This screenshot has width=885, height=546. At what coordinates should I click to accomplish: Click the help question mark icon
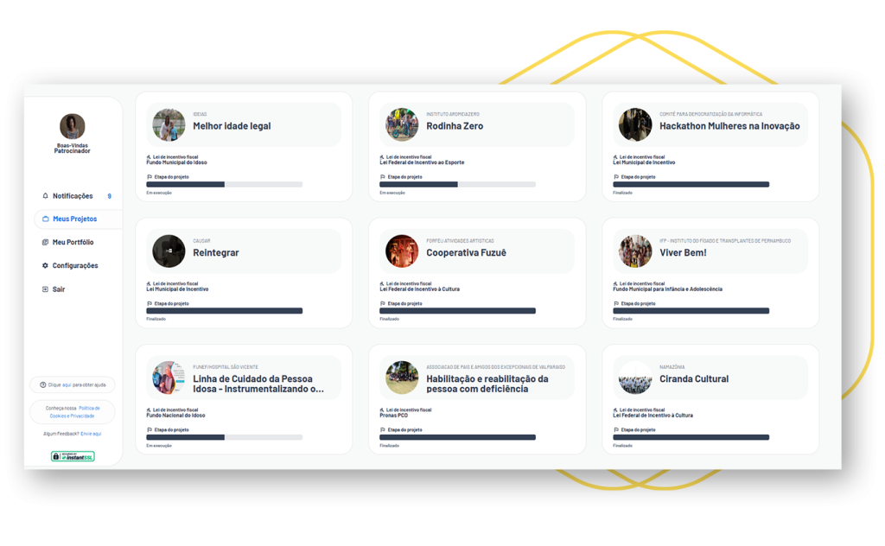[43, 384]
